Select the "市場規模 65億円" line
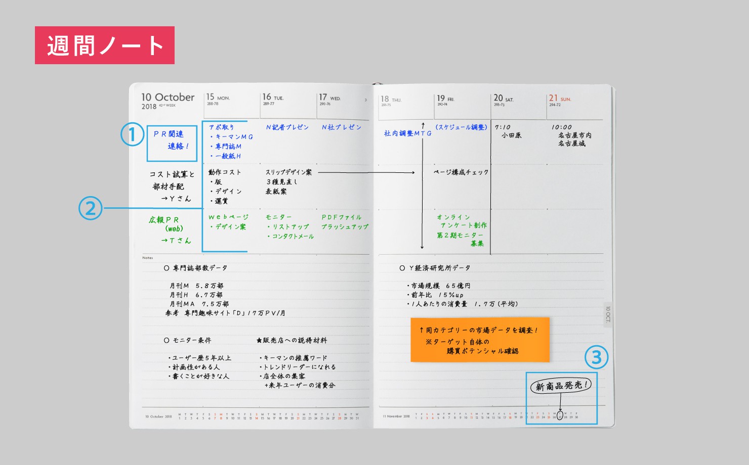 coord(439,286)
